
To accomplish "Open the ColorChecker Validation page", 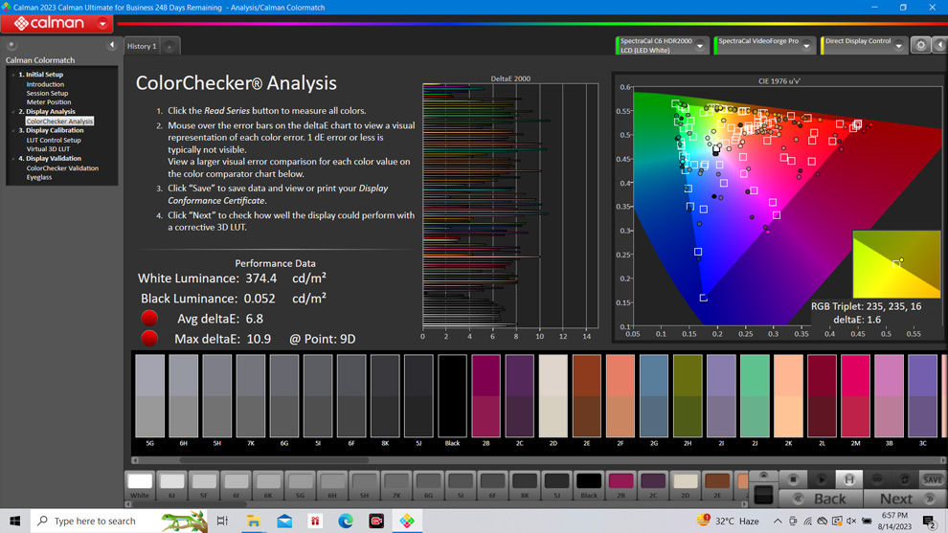I will 62,168.
